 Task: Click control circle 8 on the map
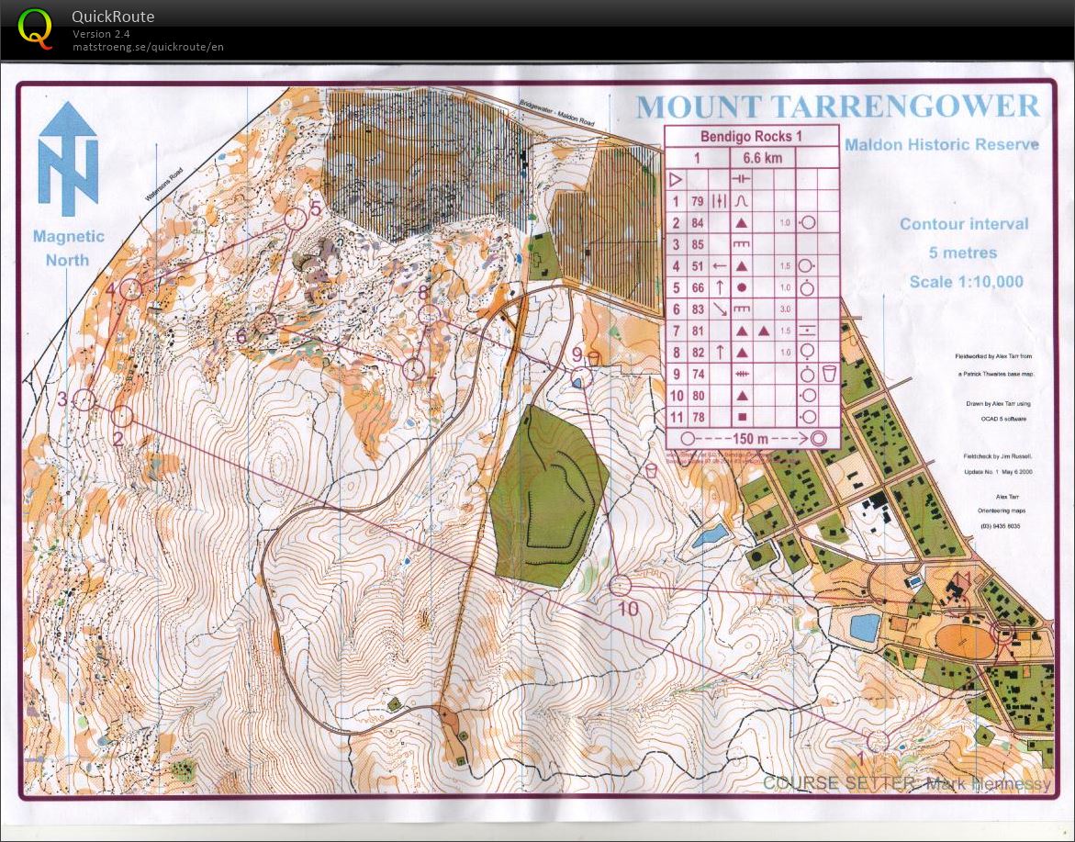[x=429, y=315]
